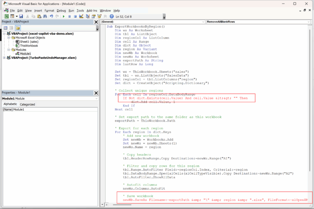Select ThisWorkbook in the project tree
Viewport: 314px width, 209px height.
pos(29,46)
